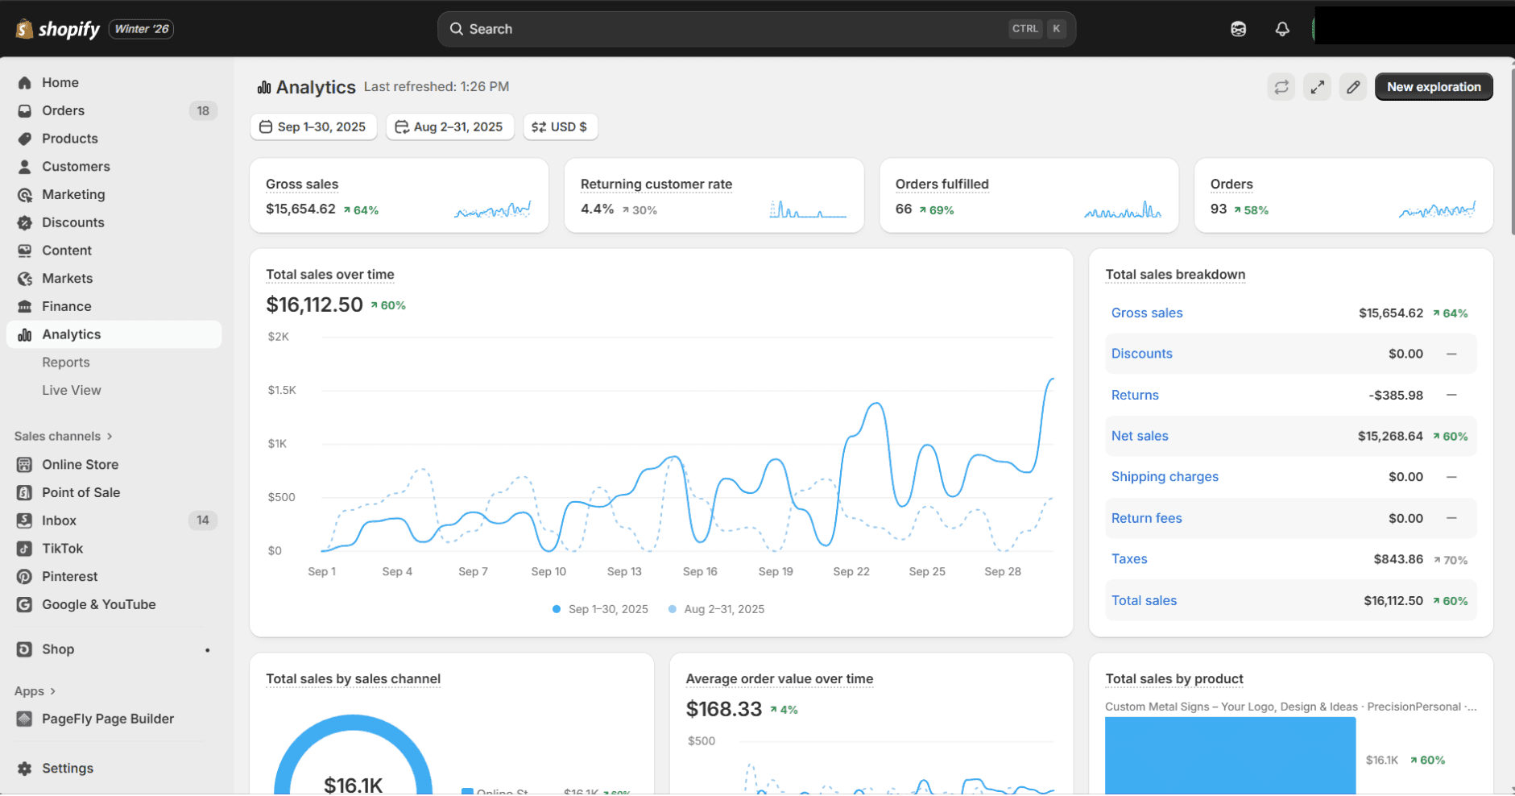Open the Sep 1–30, 2025 date range picker
The width and height of the screenshot is (1515, 796).
tap(313, 127)
